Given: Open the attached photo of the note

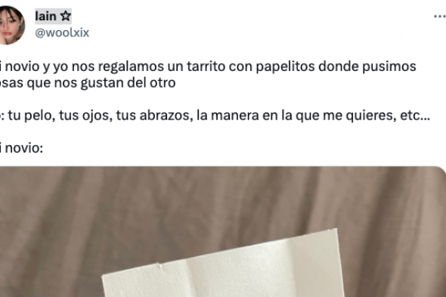Looking at the screenshot, I should (223, 231).
